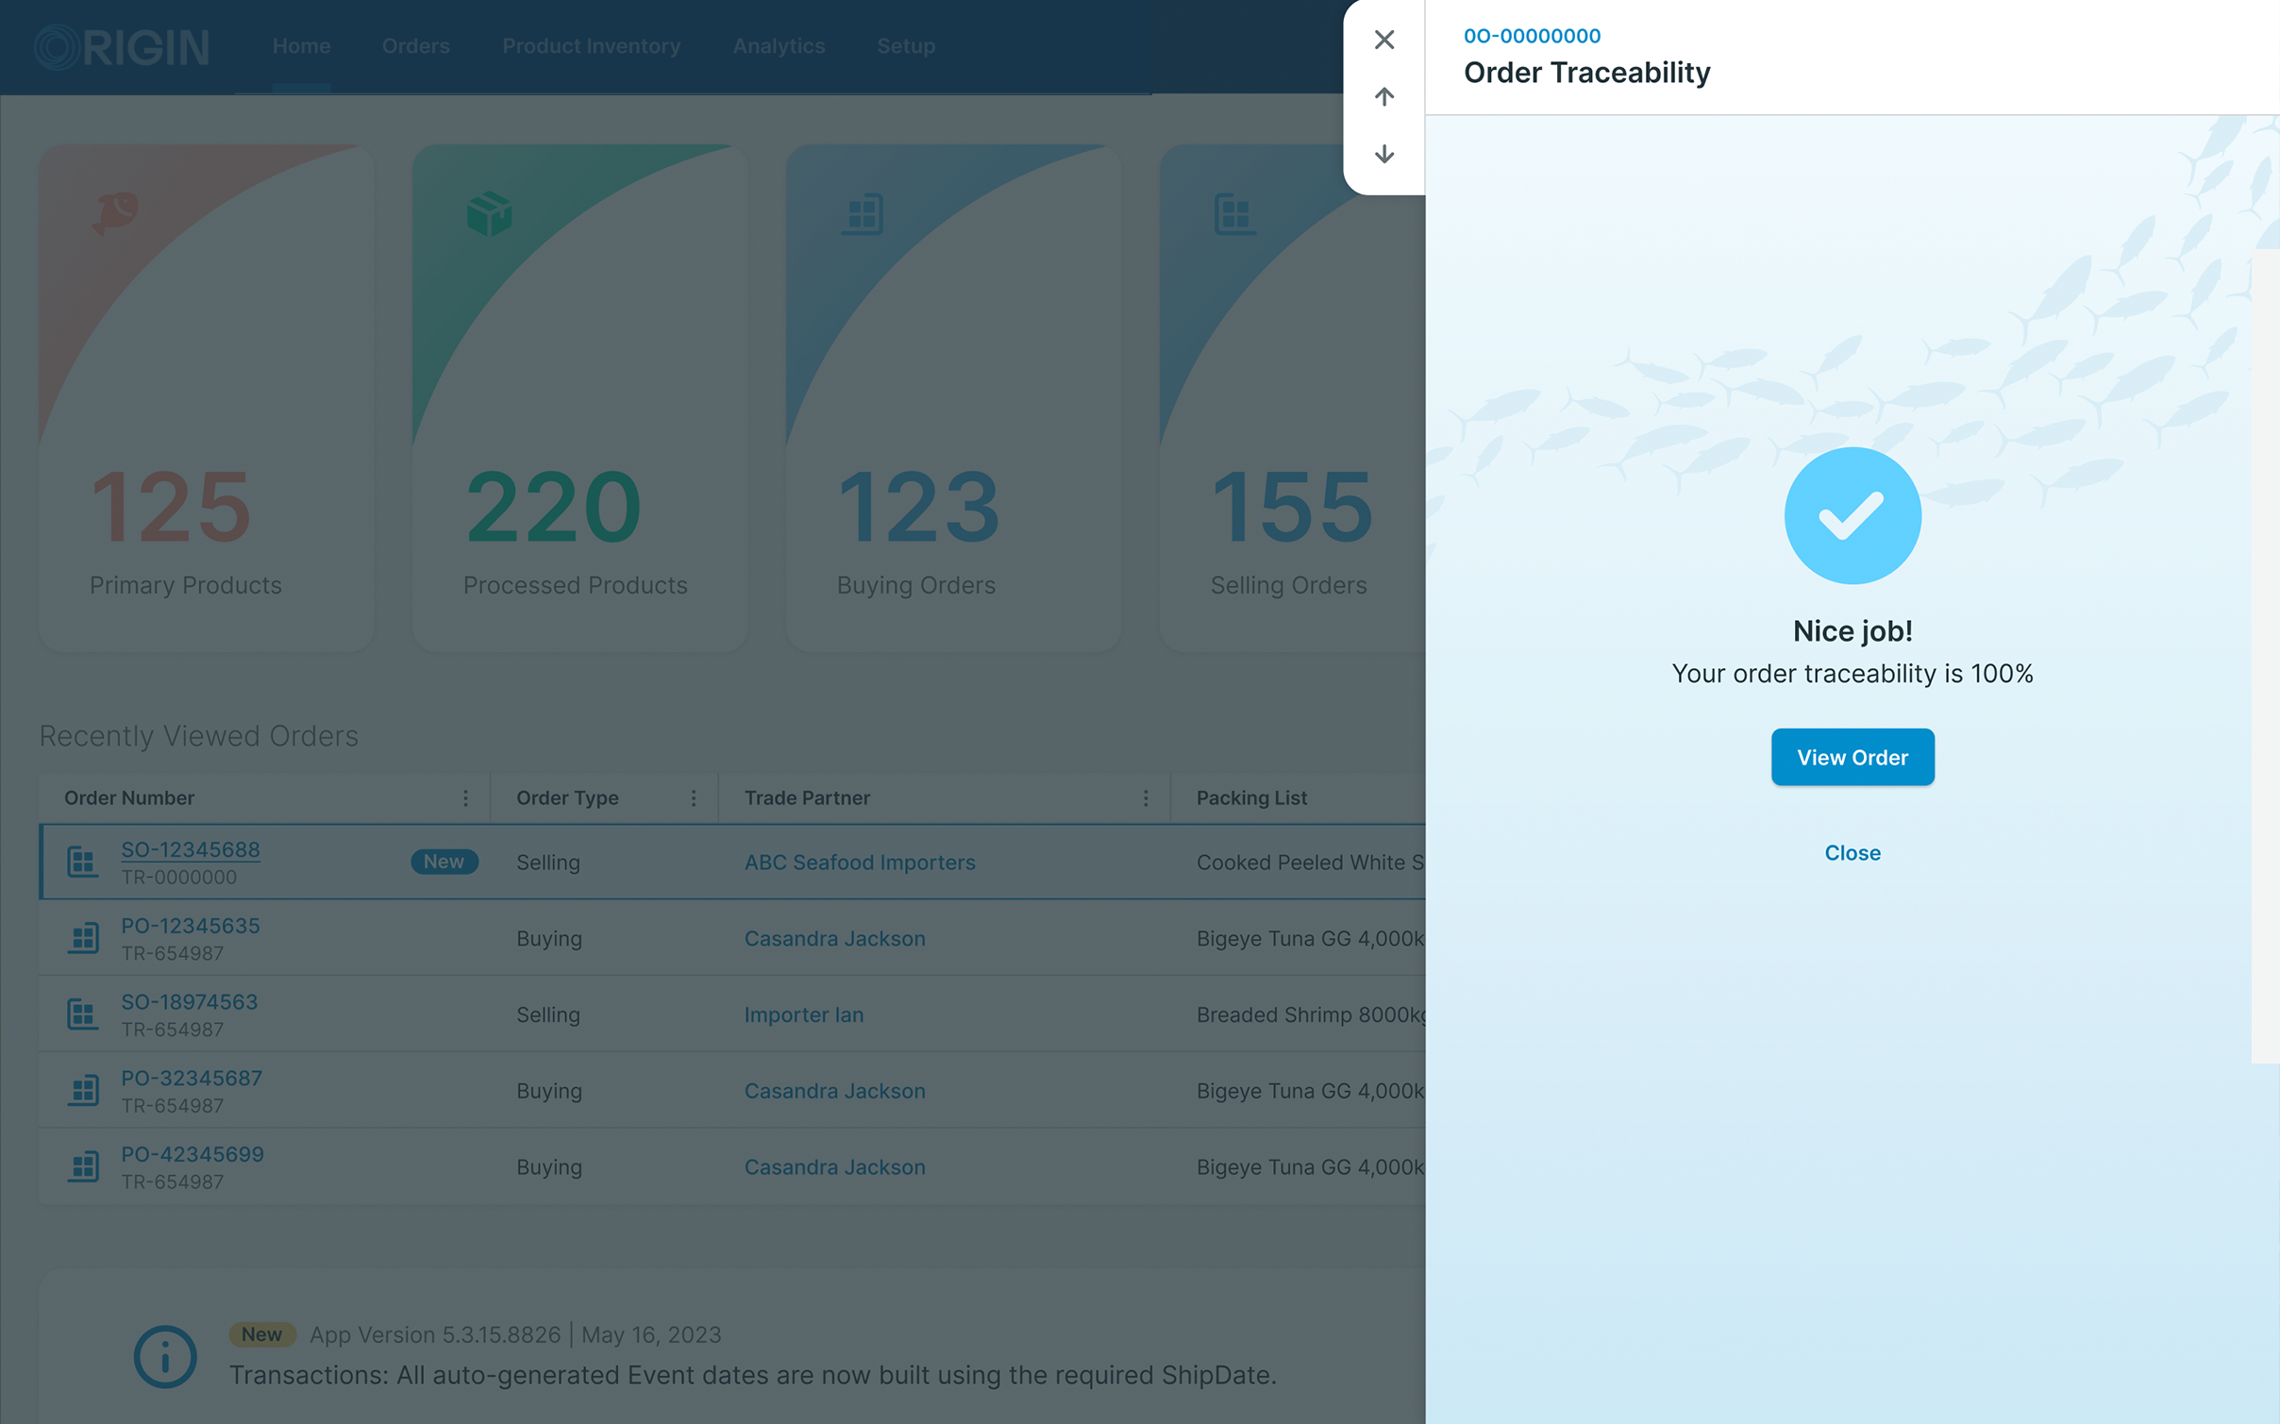Click the green box Processed Products icon
Image resolution: width=2280 pixels, height=1424 pixels.
[x=489, y=213]
